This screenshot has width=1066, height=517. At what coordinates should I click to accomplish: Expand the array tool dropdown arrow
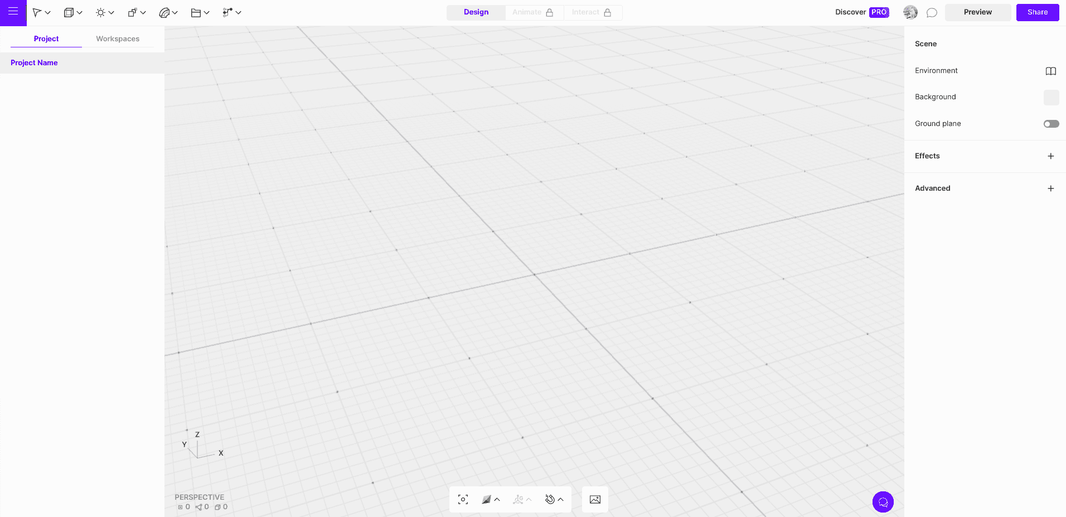point(143,12)
